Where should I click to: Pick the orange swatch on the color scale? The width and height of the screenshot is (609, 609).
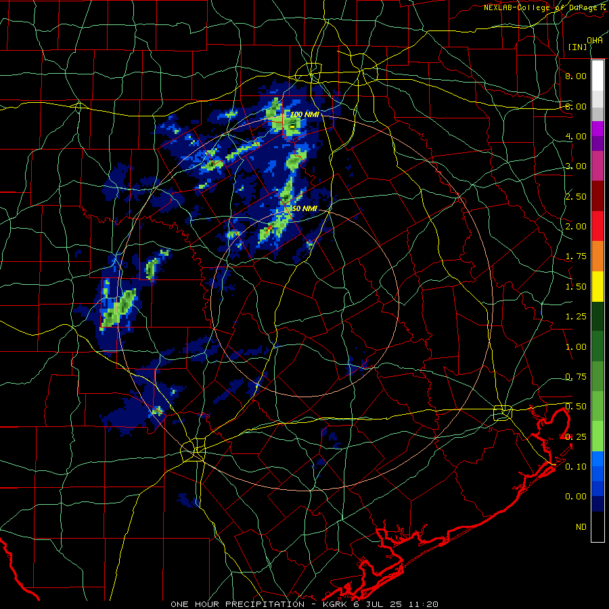tap(597, 256)
